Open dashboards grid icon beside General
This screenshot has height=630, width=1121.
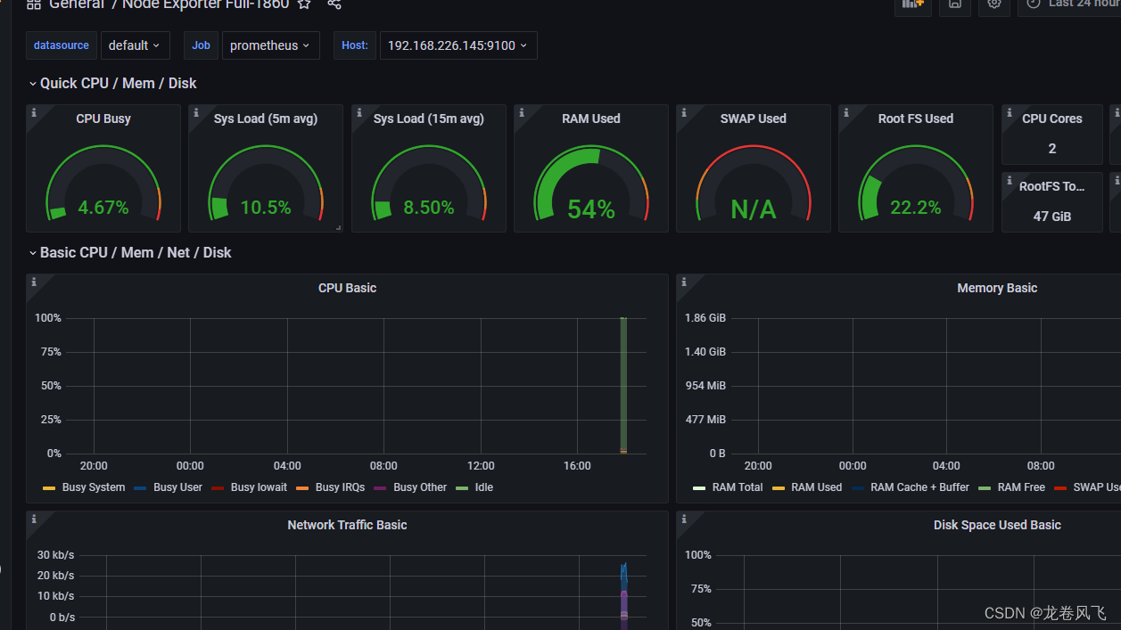[34, 4]
